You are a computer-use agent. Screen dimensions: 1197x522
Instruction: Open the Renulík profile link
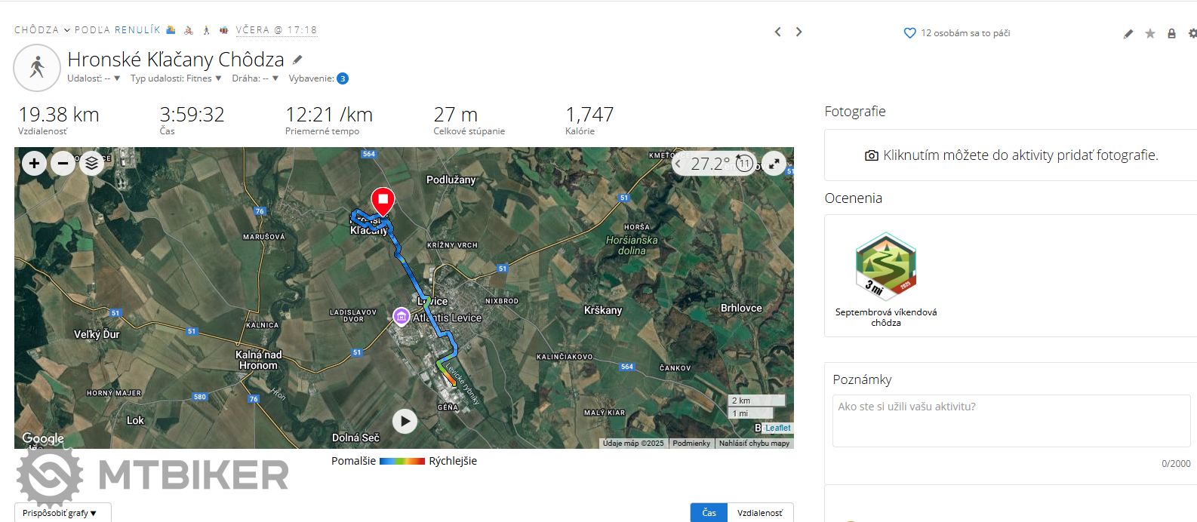137,30
